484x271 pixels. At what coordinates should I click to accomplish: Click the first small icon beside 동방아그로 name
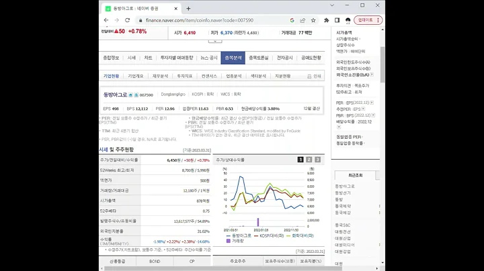click(x=130, y=95)
